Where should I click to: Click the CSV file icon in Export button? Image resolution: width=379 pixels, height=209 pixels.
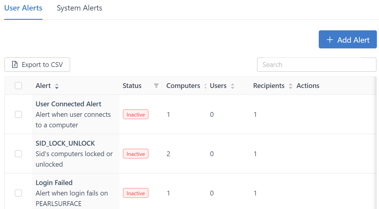pos(14,65)
